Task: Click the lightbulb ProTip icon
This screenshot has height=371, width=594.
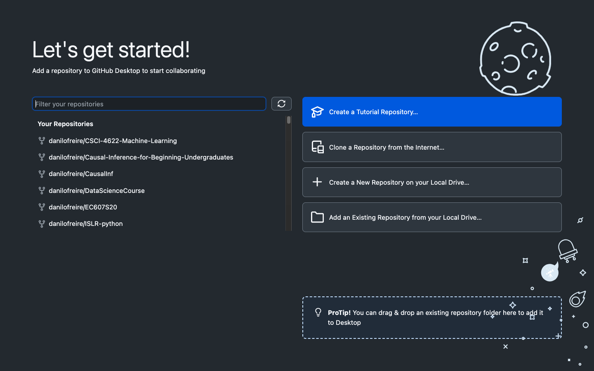Action: 318,312
